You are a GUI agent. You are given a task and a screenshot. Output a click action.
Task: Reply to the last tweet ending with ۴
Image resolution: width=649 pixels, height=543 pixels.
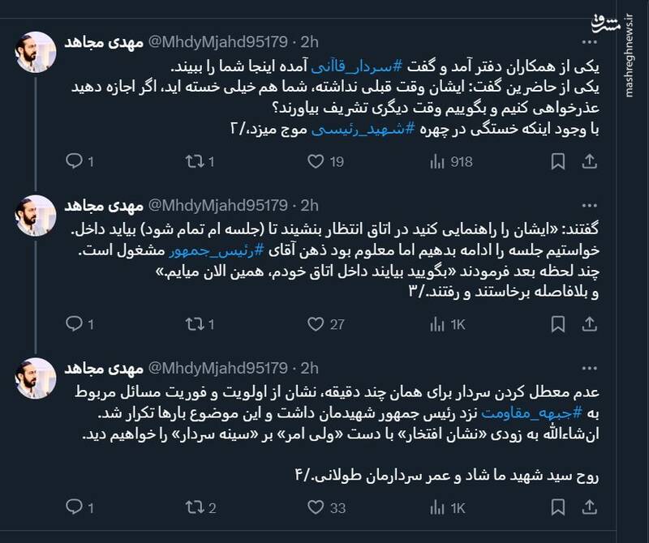coord(75,508)
